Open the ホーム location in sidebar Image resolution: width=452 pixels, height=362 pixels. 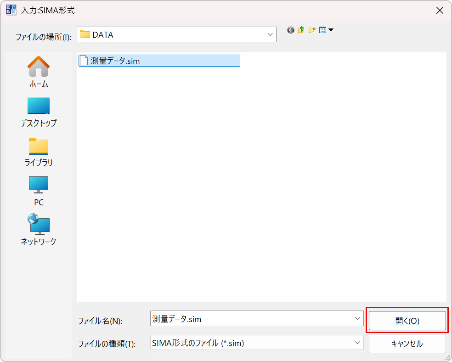click(x=39, y=72)
